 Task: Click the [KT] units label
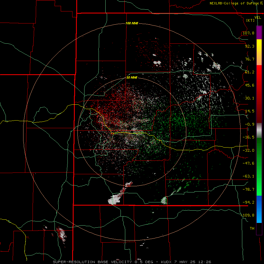[x=251, y=20]
